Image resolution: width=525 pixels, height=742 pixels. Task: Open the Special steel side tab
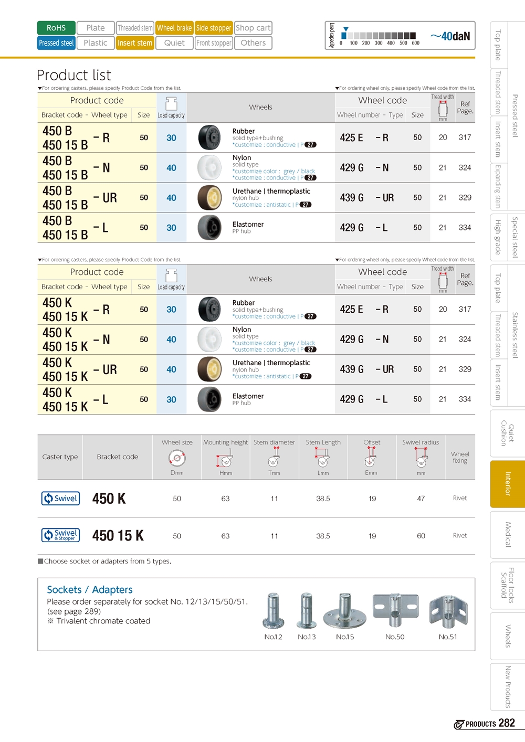click(515, 237)
